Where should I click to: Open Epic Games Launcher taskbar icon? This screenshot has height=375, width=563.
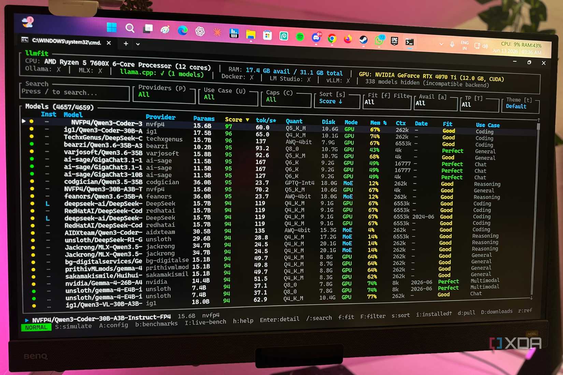394,41
